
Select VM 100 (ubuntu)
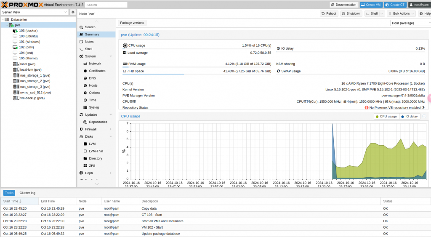[28, 36]
